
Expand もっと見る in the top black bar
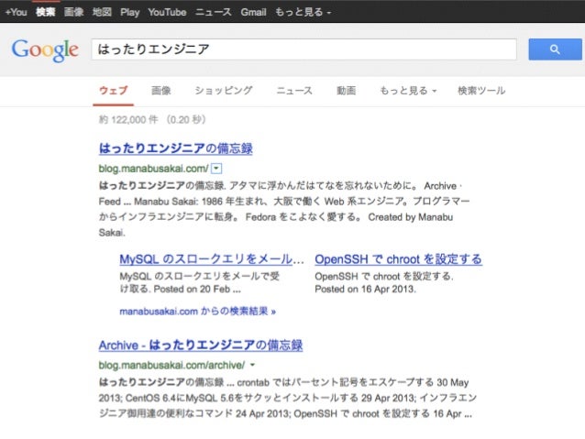[303, 12]
